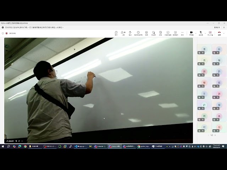
Task: Open the Notes button in meeting toolbar
Action: coord(160,33)
